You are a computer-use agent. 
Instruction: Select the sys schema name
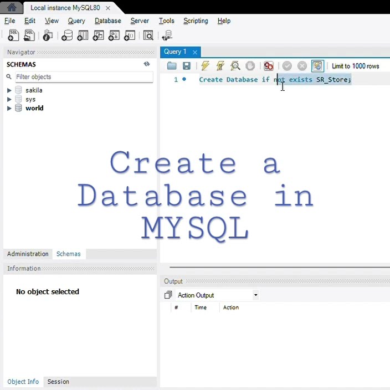[30, 99]
